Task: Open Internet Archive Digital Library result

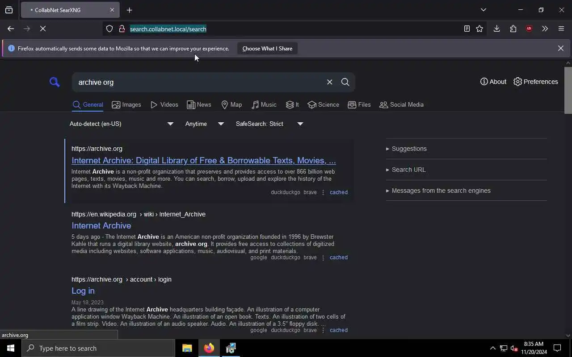Action: [x=204, y=160]
